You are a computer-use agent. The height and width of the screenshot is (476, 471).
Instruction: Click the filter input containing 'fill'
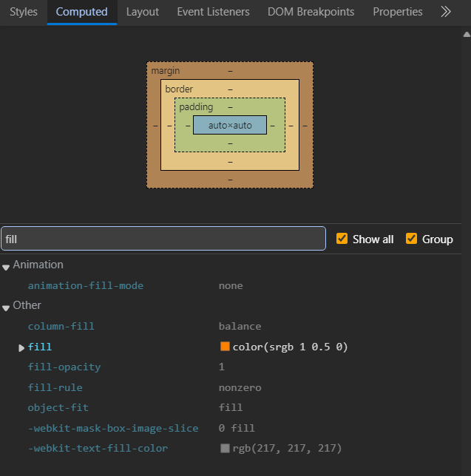coord(163,239)
